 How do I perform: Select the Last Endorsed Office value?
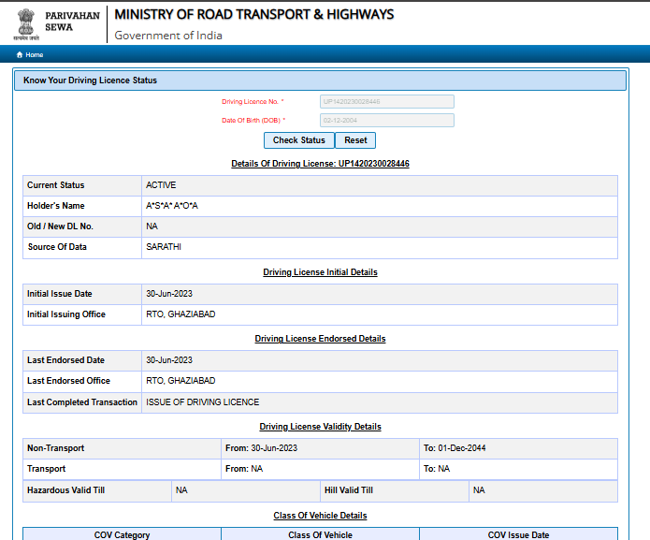coord(181,380)
